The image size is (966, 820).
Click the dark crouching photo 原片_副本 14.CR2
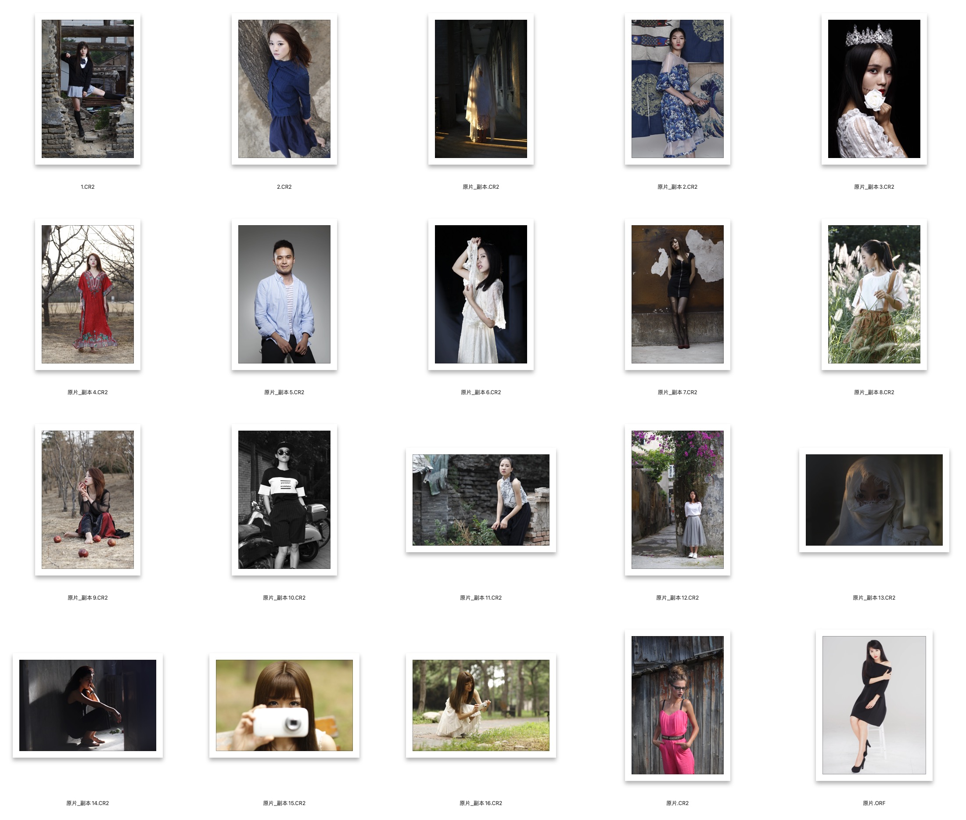[x=87, y=705]
